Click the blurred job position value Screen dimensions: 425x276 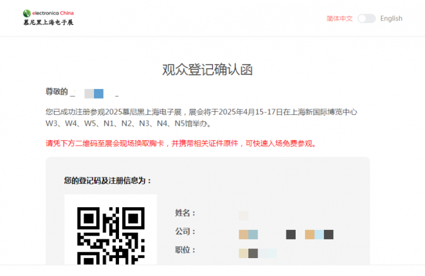coord(258,253)
